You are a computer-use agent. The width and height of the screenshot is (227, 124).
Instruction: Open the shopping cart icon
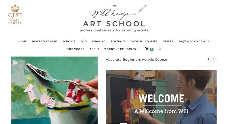147,49
